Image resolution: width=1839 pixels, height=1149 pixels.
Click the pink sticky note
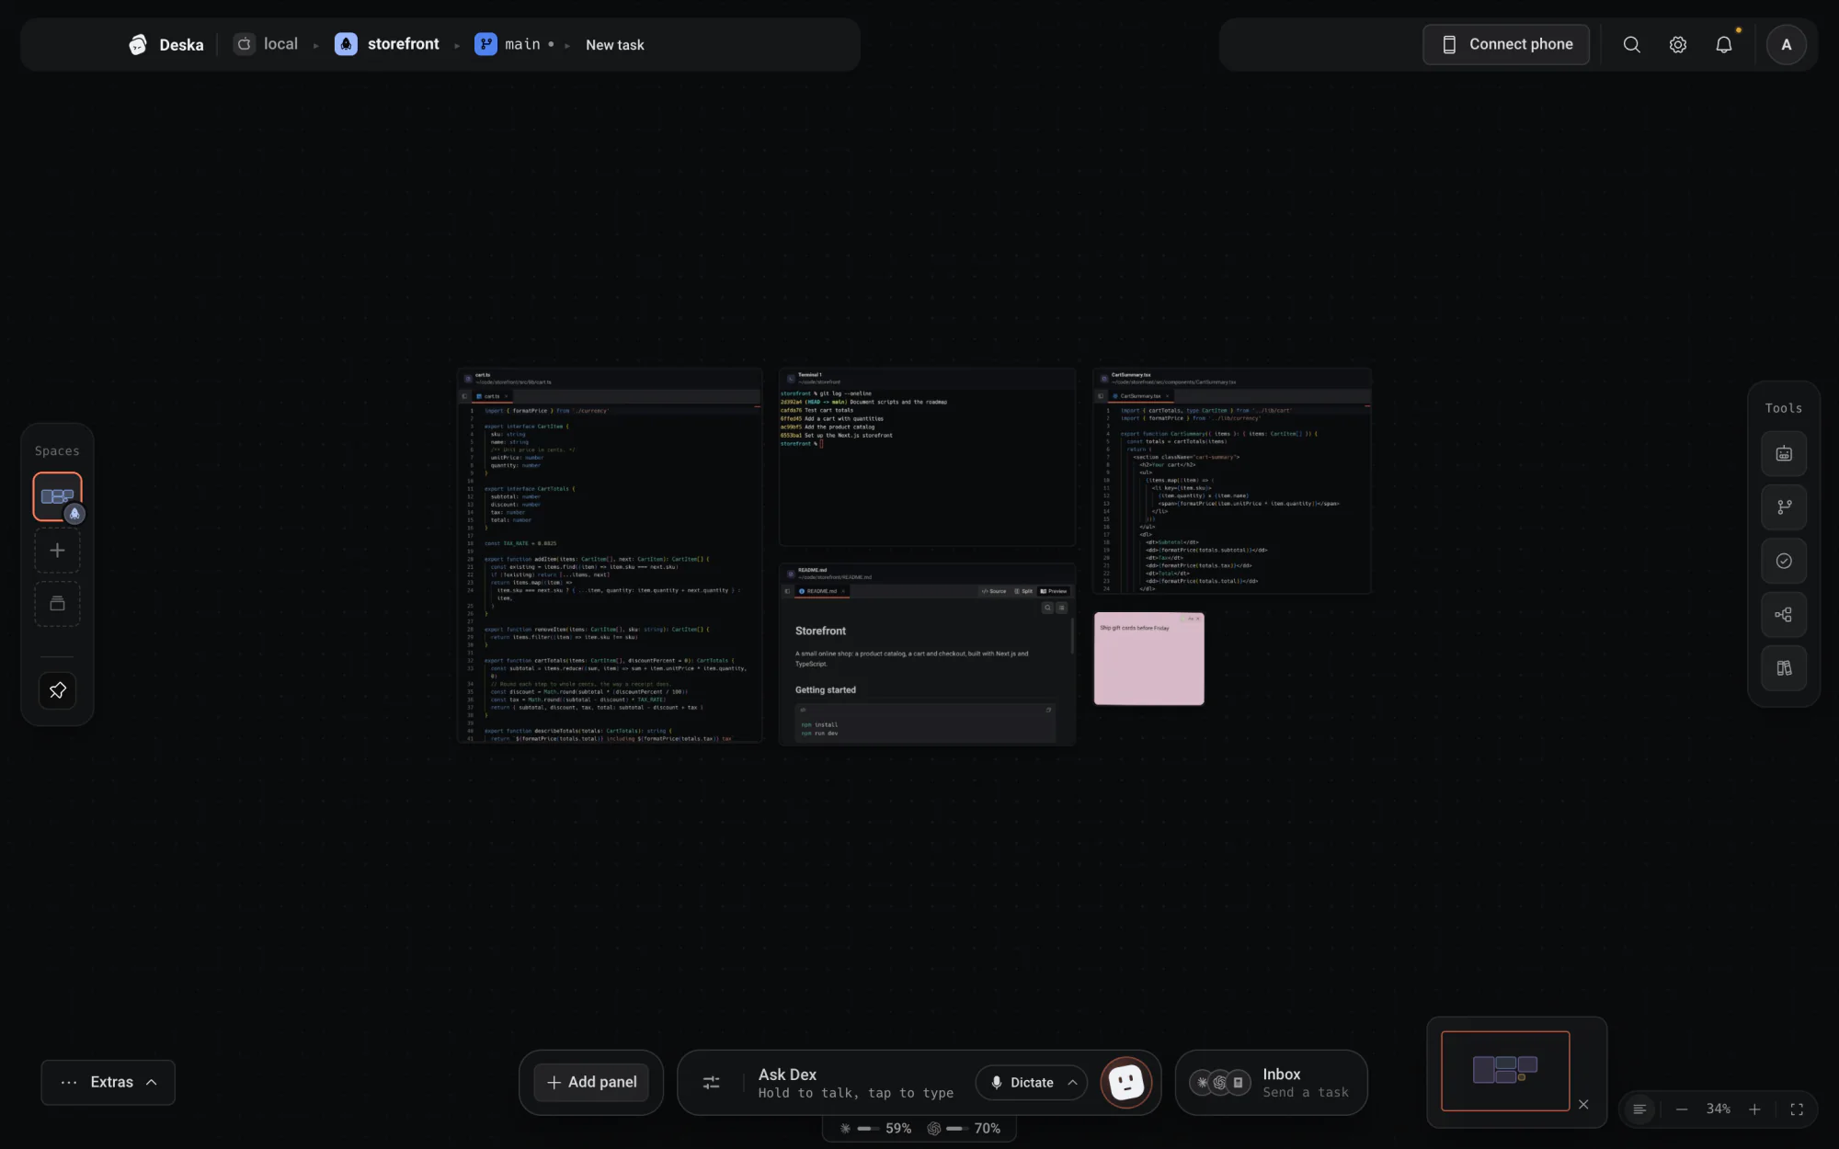point(1148,659)
